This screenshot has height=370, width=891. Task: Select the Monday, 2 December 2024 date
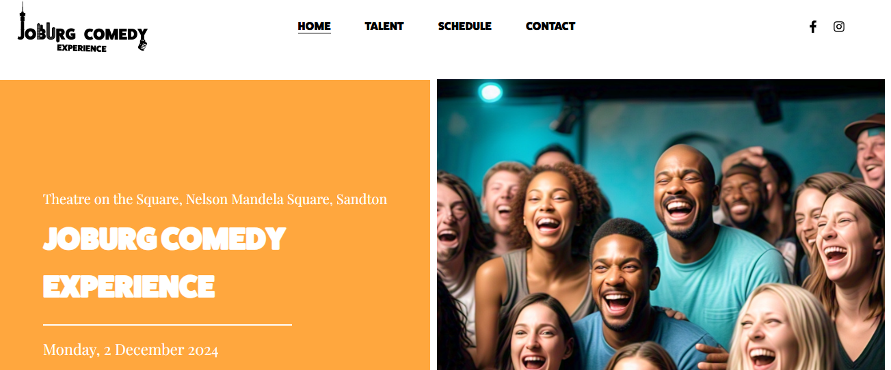pos(131,350)
